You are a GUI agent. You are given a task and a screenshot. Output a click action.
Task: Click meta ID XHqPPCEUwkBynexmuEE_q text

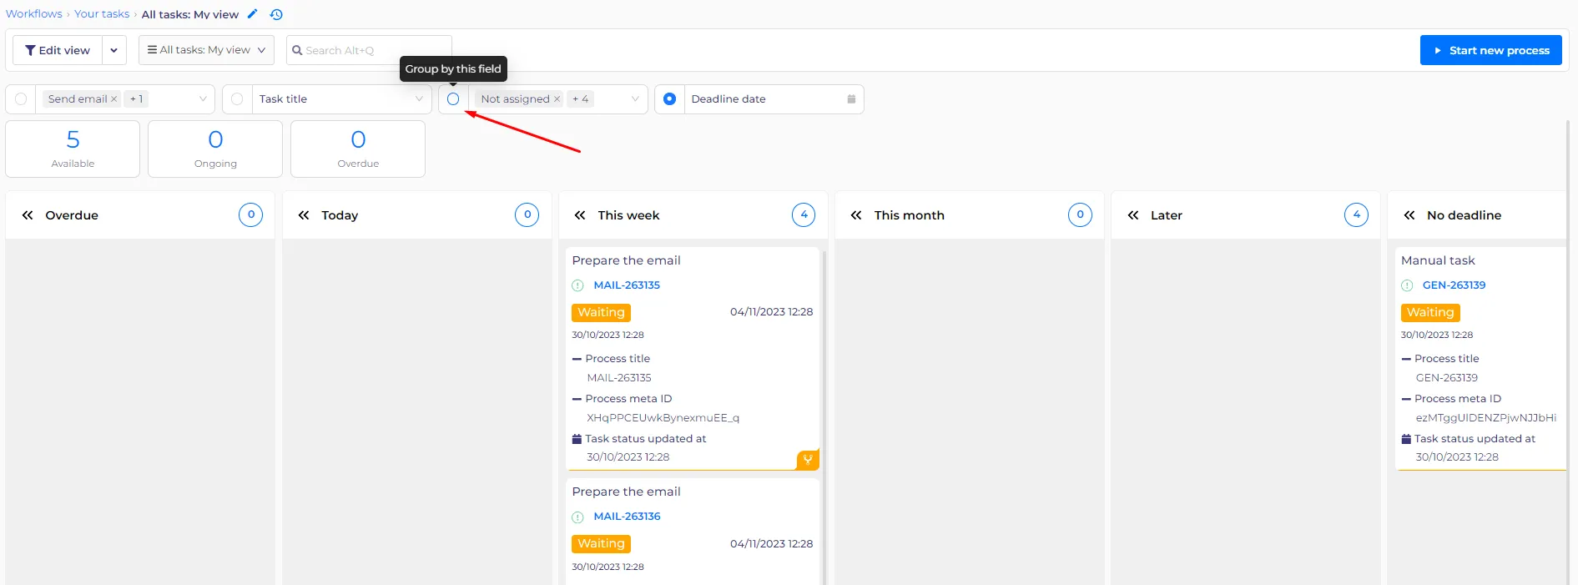663,418
